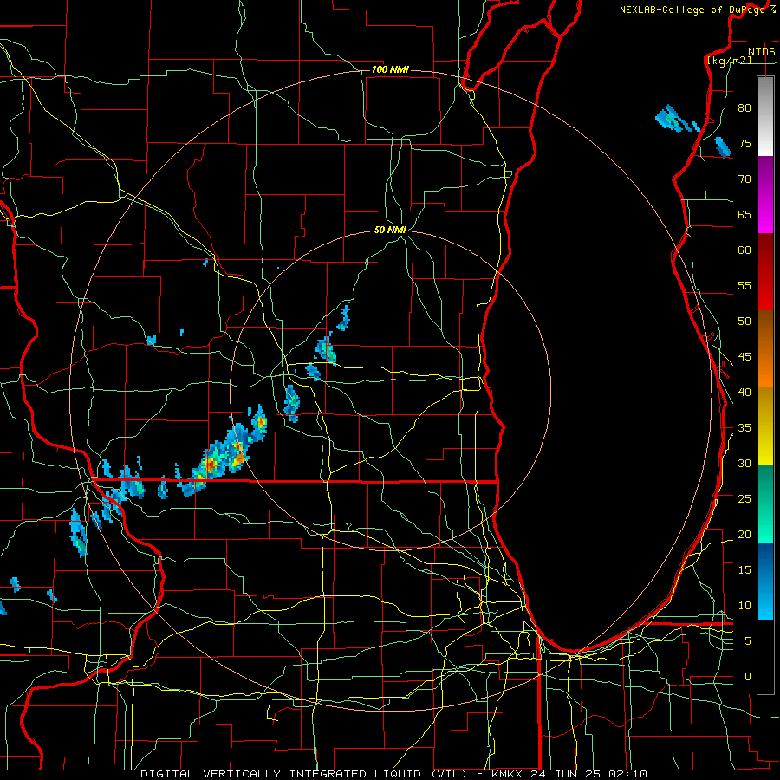Click the 50 NMI range ring label
The height and width of the screenshot is (780, 780).
(x=390, y=230)
